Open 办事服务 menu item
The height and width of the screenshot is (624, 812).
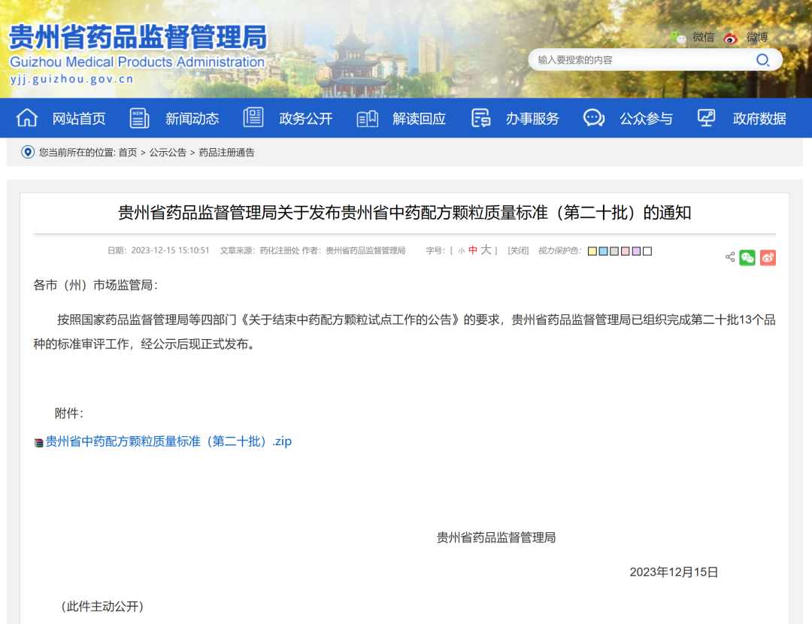(532, 119)
